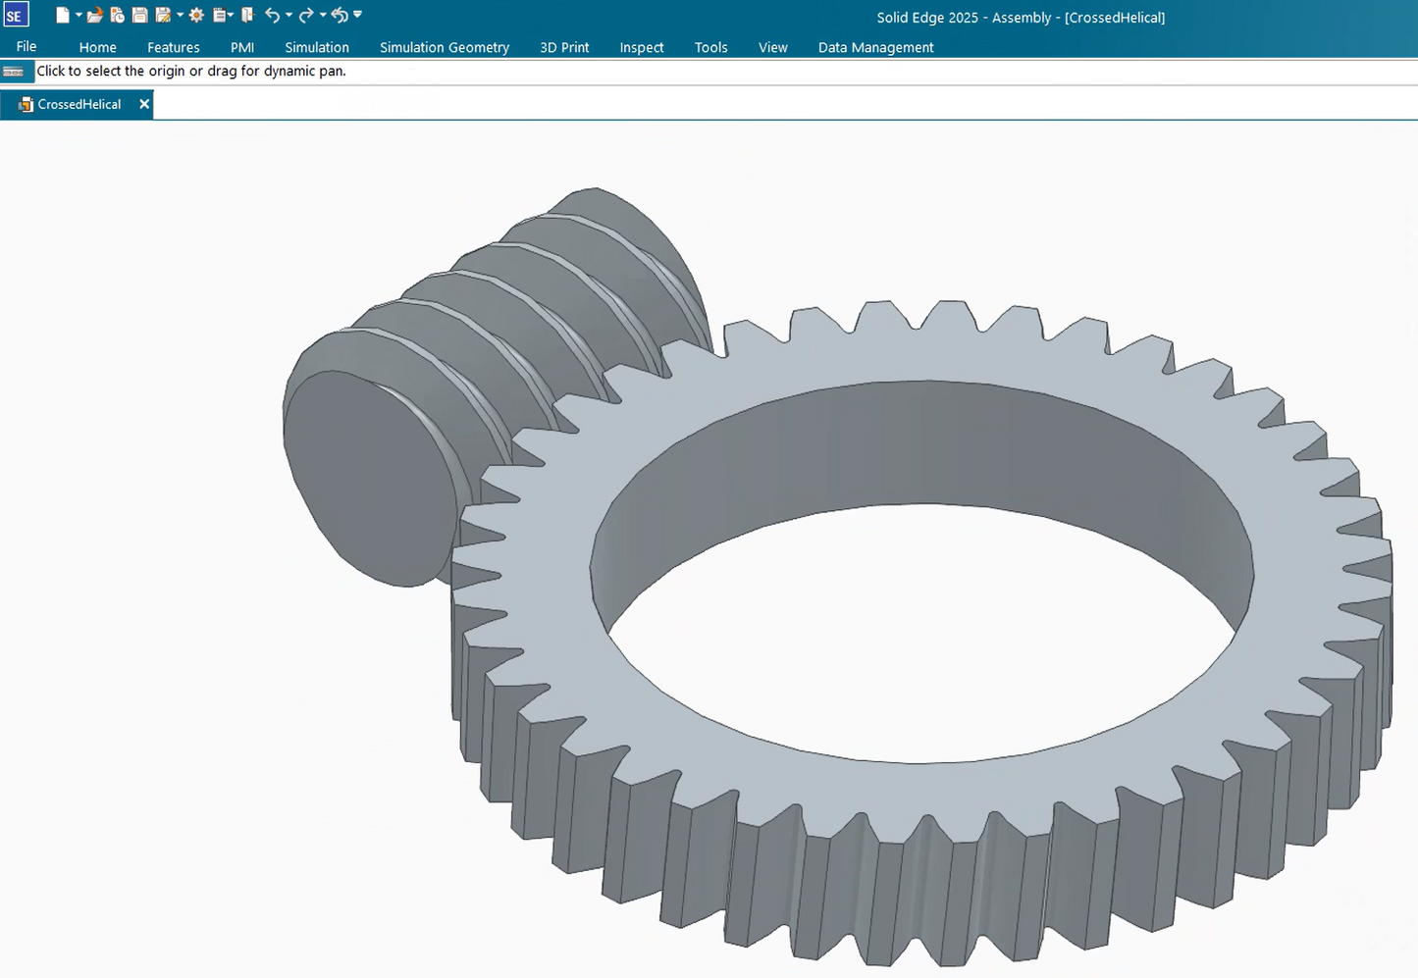Close the CrossedHelical document tab

(144, 104)
